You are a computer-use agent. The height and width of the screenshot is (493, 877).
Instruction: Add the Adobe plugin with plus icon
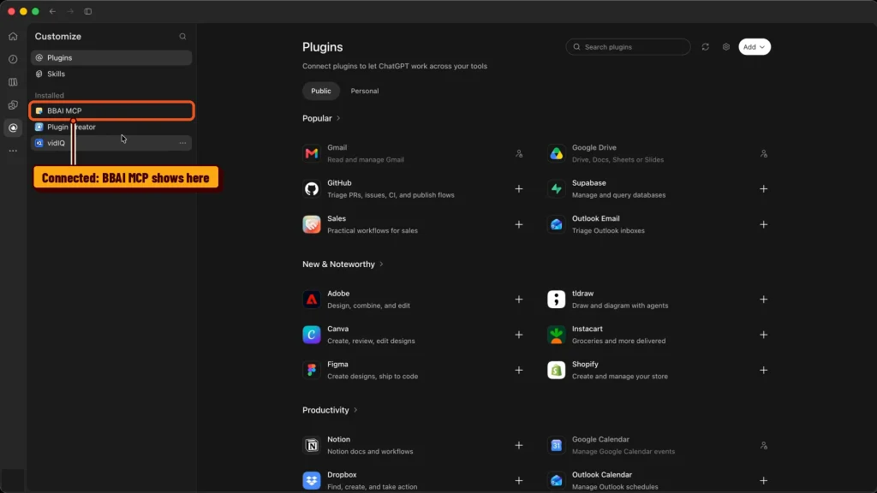[519, 300]
